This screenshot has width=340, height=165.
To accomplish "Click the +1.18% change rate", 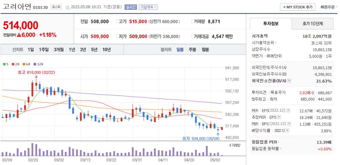I will coord(48,35).
